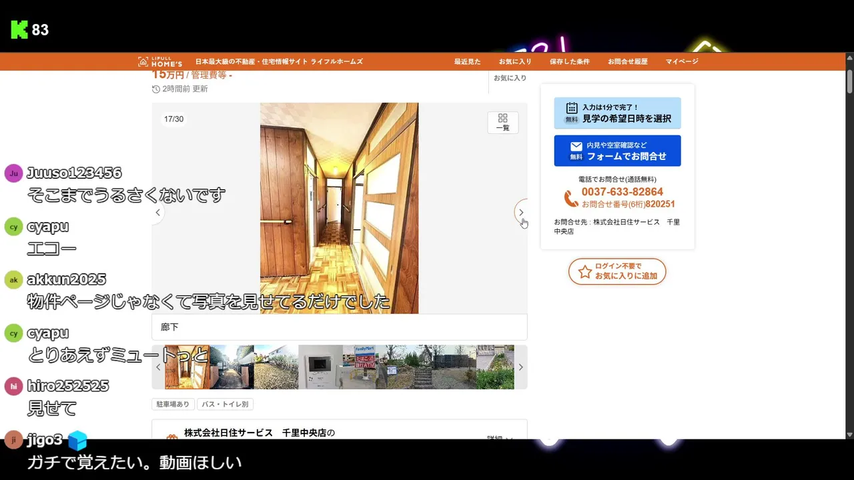The height and width of the screenshot is (480, 854).
Task: Click the お問合せ番号 820251 text
Action: (628, 204)
